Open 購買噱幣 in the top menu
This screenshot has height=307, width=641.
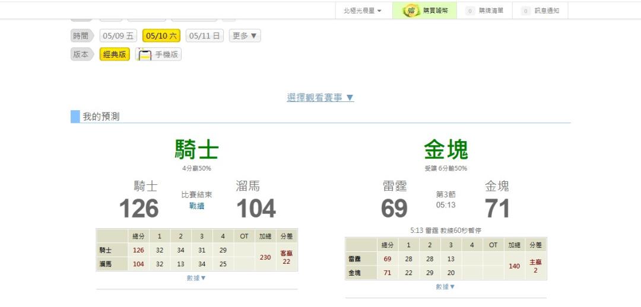tap(435, 11)
